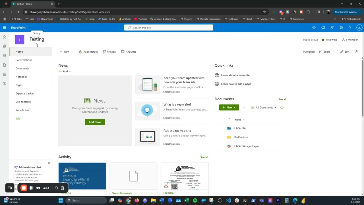Open Documents in site navigation
Viewport: 364px width, 205px height.
click(31, 68)
